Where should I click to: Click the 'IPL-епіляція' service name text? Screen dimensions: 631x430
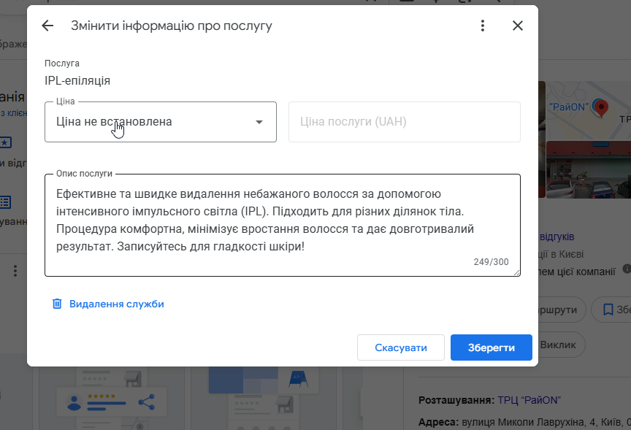[x=77, y=80]
